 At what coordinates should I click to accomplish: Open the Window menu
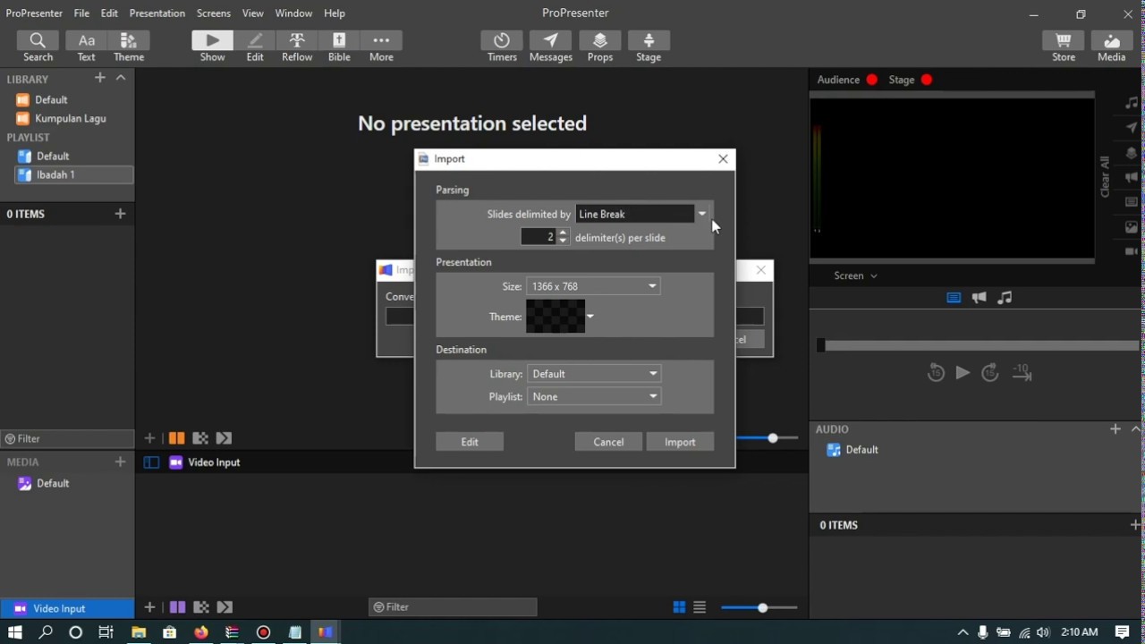point(293,13)
